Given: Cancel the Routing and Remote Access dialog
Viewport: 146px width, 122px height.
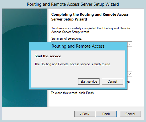Looking at the screenshot, I should pos(112,82).
